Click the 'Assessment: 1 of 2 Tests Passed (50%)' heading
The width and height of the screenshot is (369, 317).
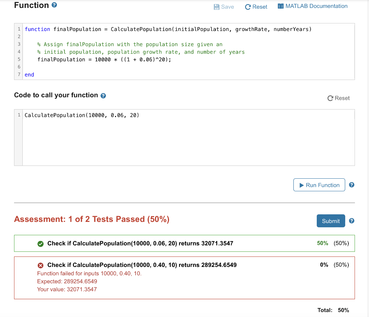[x=92, y=219]
